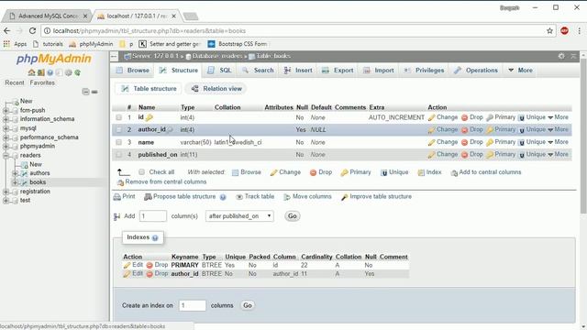The image size is (587, 330).
Task: Click Add to central columns
Action: tap(486, 172)
